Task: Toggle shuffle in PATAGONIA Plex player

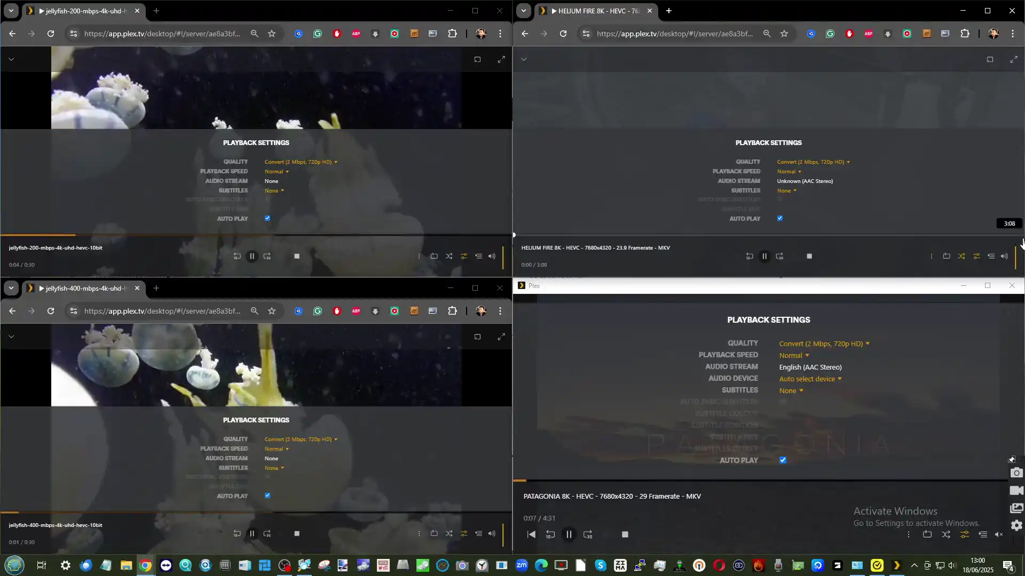Action: coord(946,534)
